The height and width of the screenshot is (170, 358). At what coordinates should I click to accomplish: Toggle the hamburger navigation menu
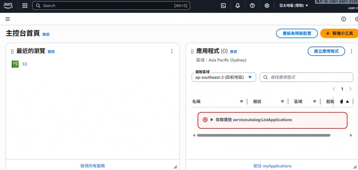(x=8, y=19)
